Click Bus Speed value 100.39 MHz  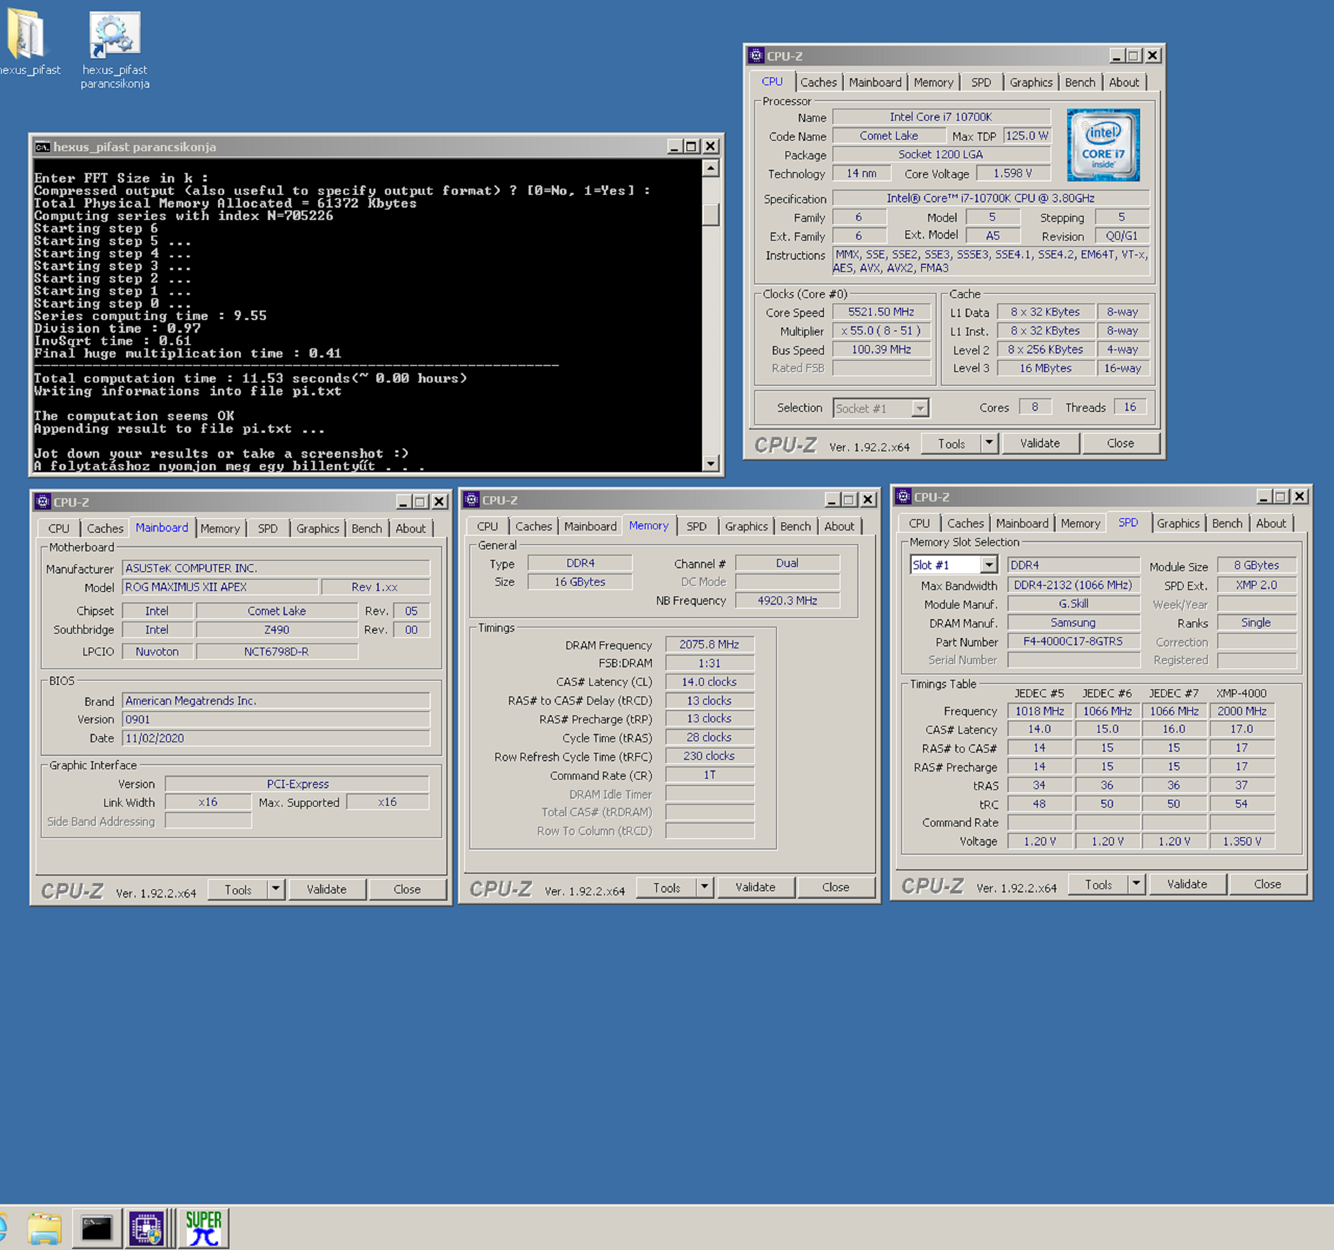[881, 349]
